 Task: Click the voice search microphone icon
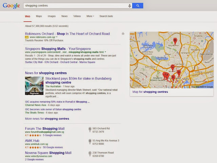(x=130, y=6)
